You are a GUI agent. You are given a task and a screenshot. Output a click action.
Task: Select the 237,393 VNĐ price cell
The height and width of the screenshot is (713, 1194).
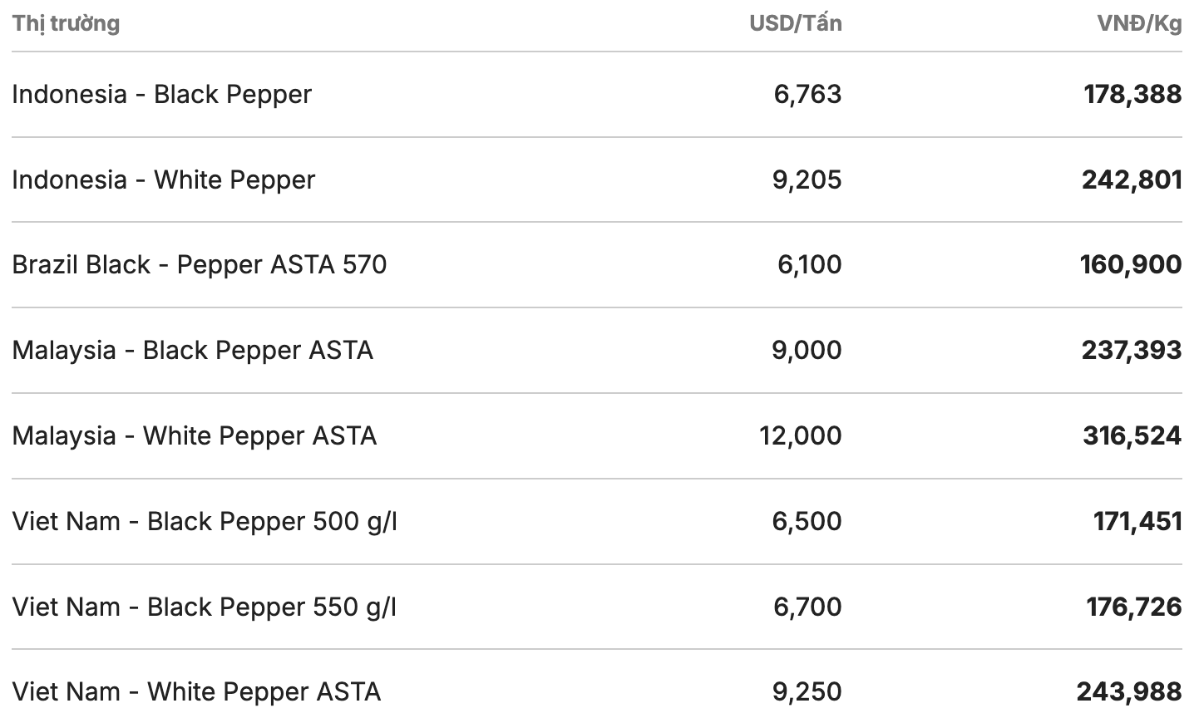point(1132,350)
